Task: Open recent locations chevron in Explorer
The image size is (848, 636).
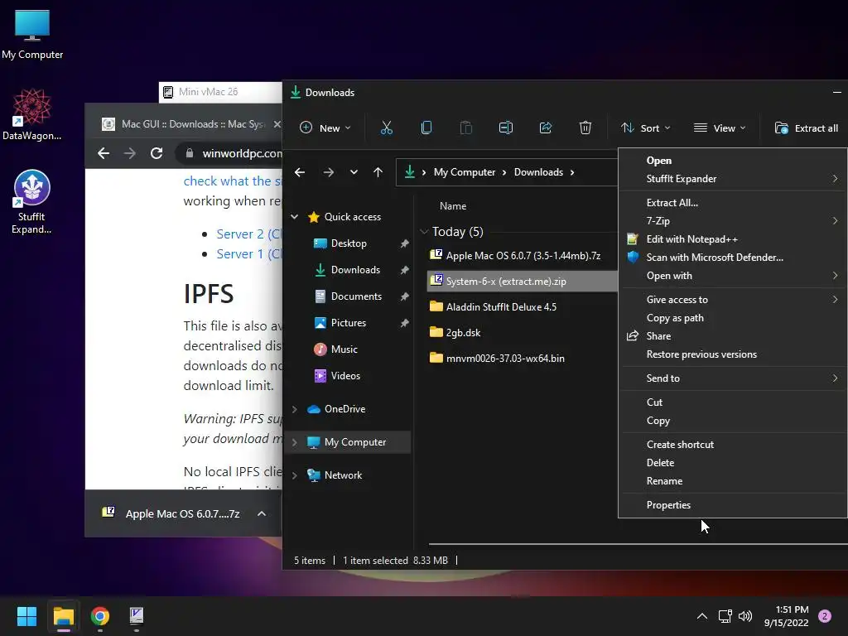Action: (x=354, y=172)
